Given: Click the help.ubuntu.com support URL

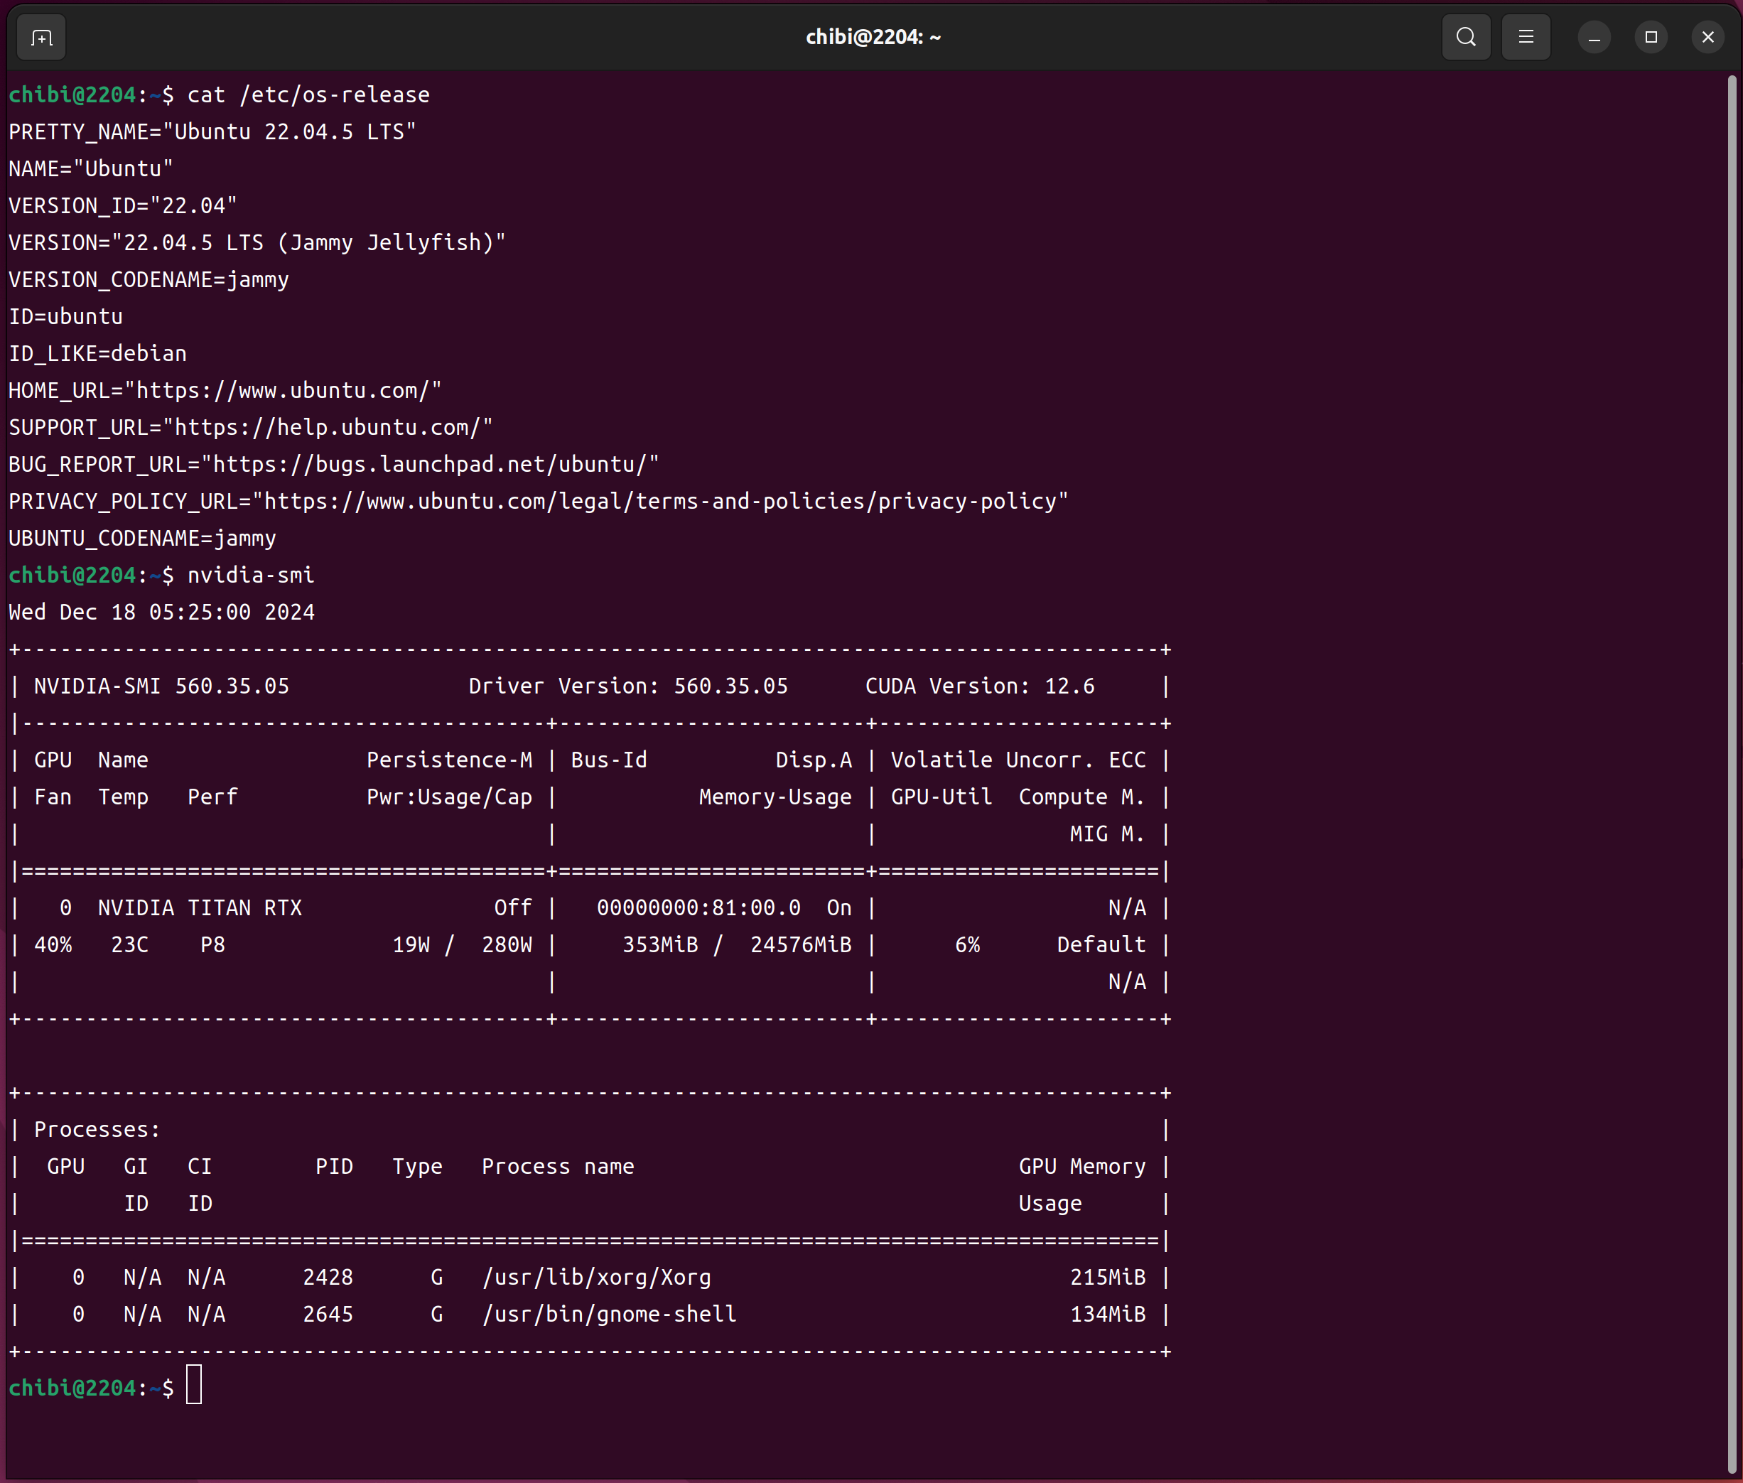Looking at the screenshot, I should tap(329, 428).
